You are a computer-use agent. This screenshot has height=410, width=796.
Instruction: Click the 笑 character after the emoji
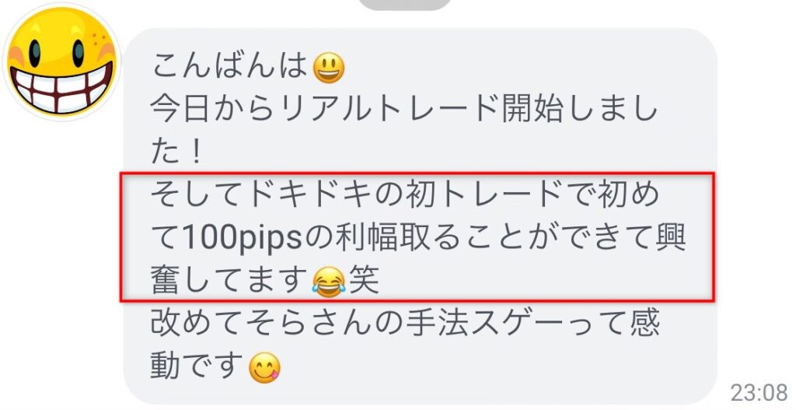click(x=364, y=280)
